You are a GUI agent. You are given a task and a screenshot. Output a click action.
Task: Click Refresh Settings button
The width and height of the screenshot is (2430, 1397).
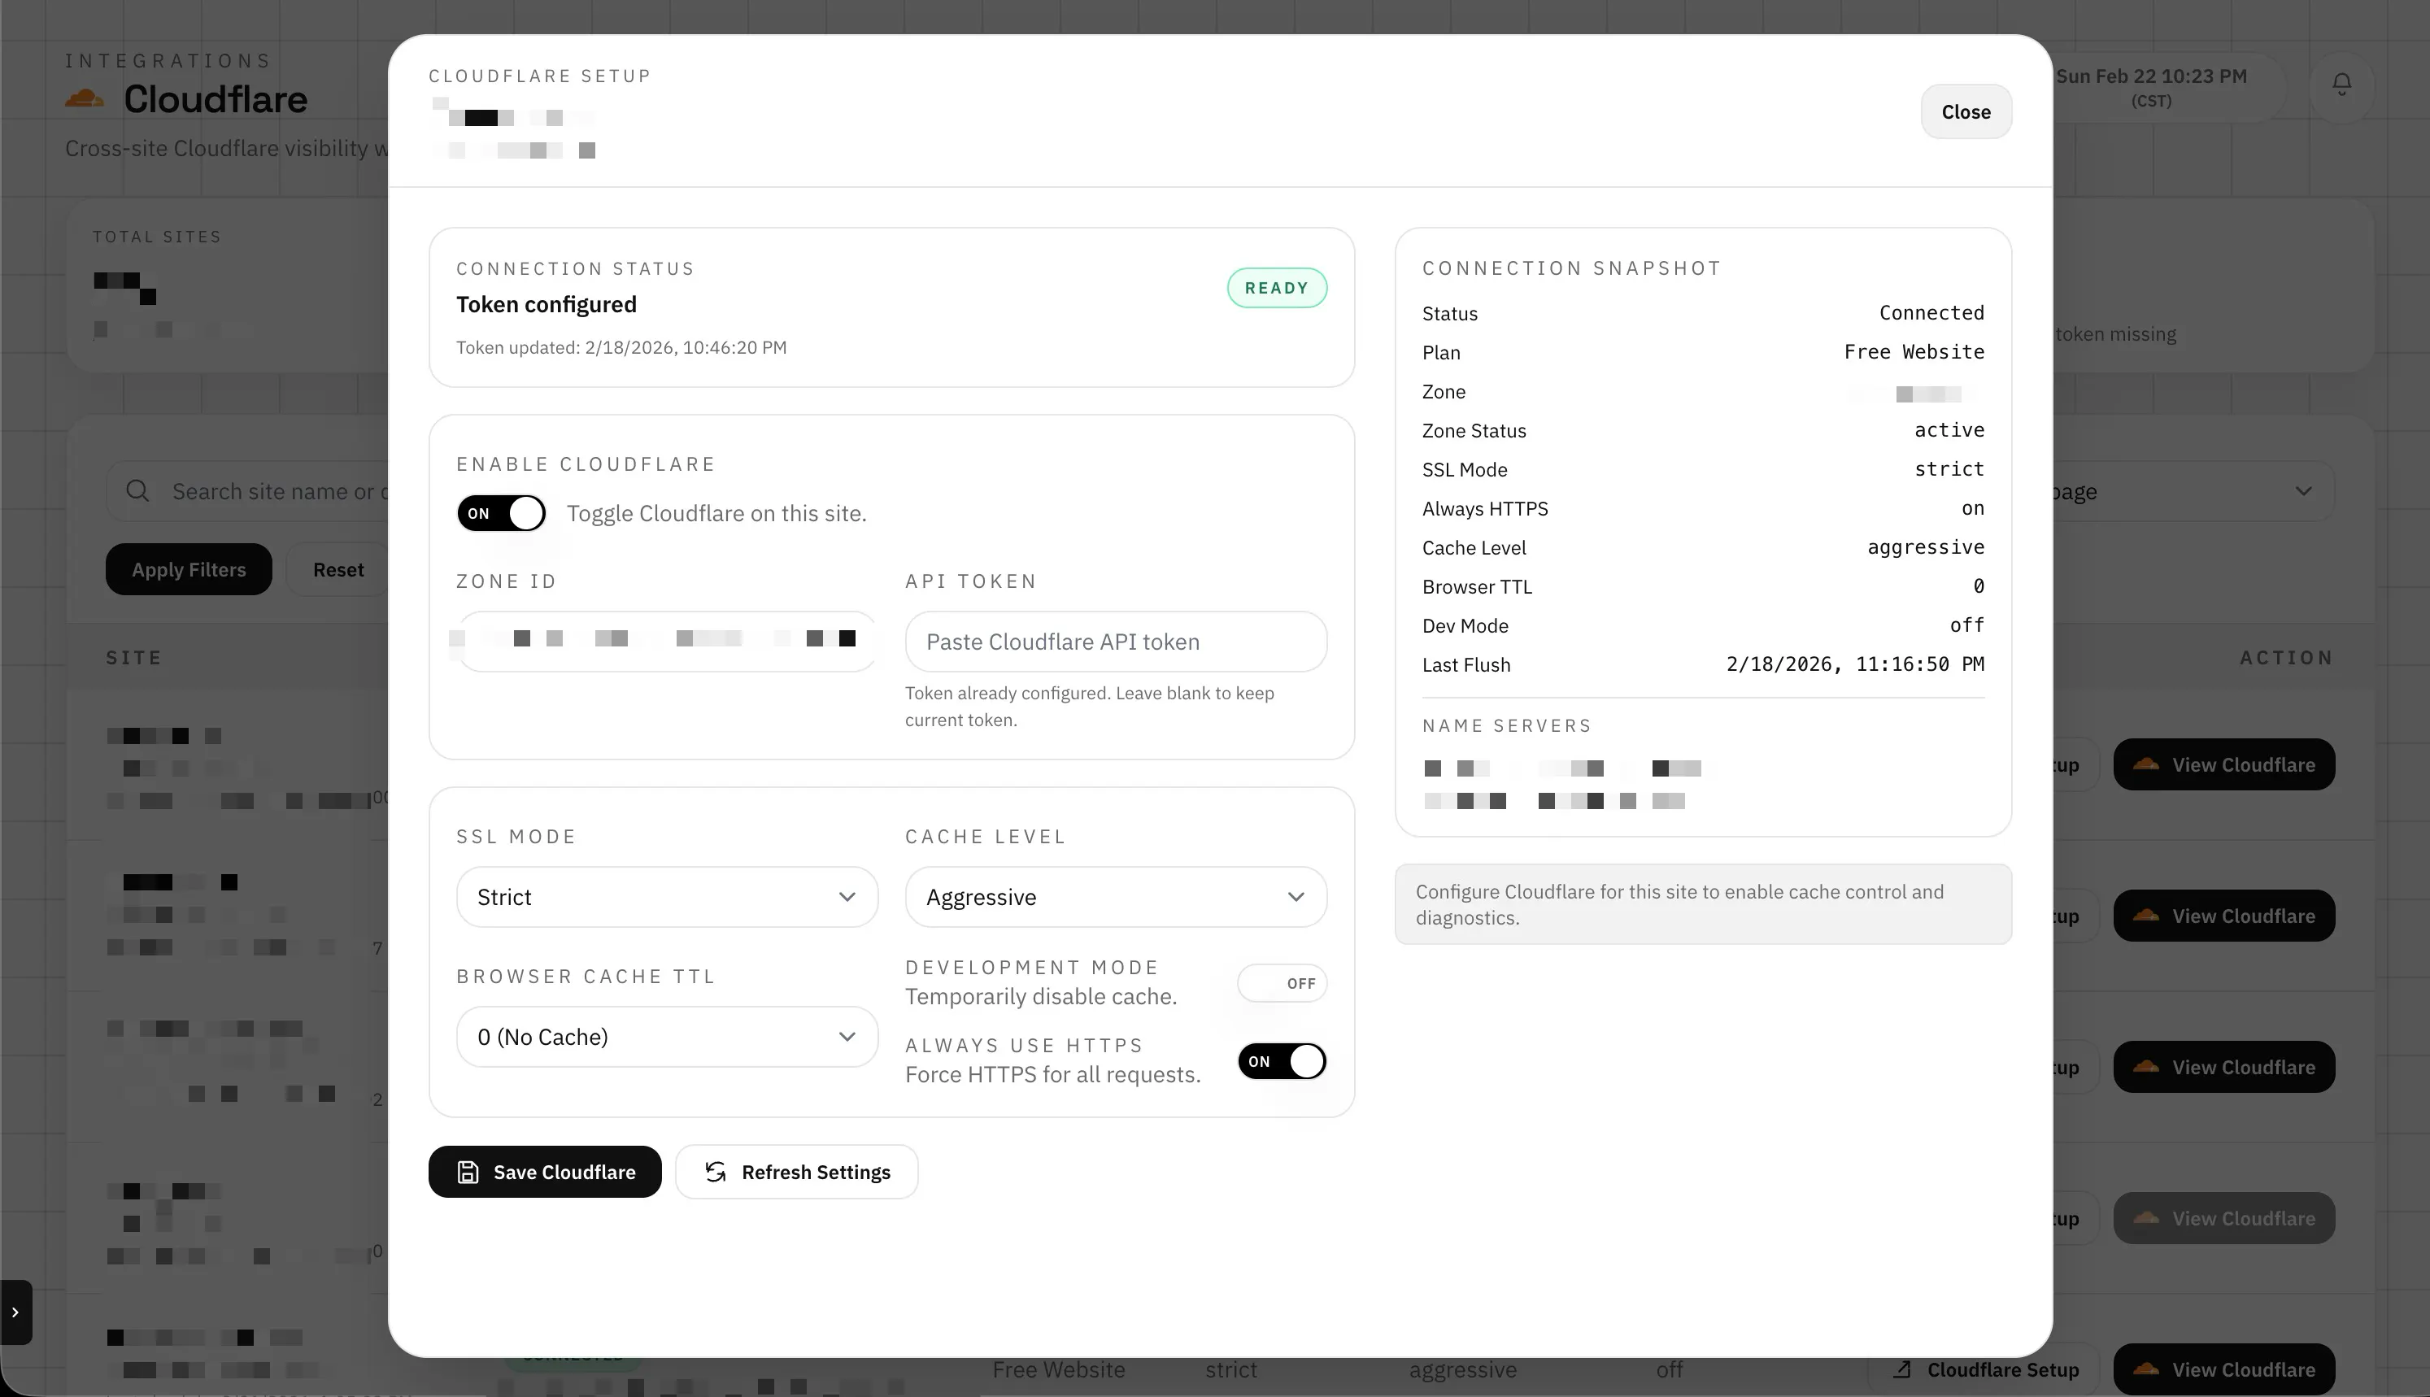tap(796, 1172)
